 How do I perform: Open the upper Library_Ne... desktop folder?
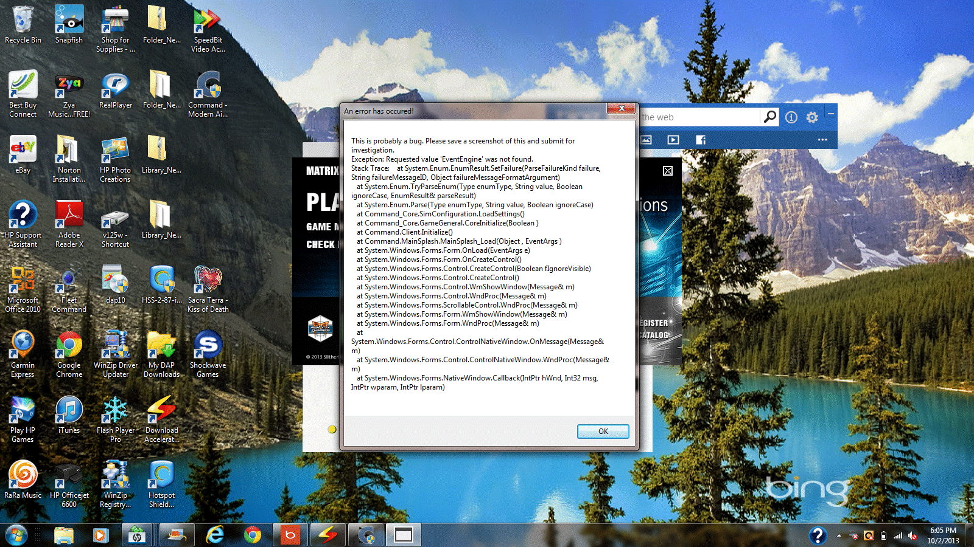pyautogui.click(x=162, y=155)
